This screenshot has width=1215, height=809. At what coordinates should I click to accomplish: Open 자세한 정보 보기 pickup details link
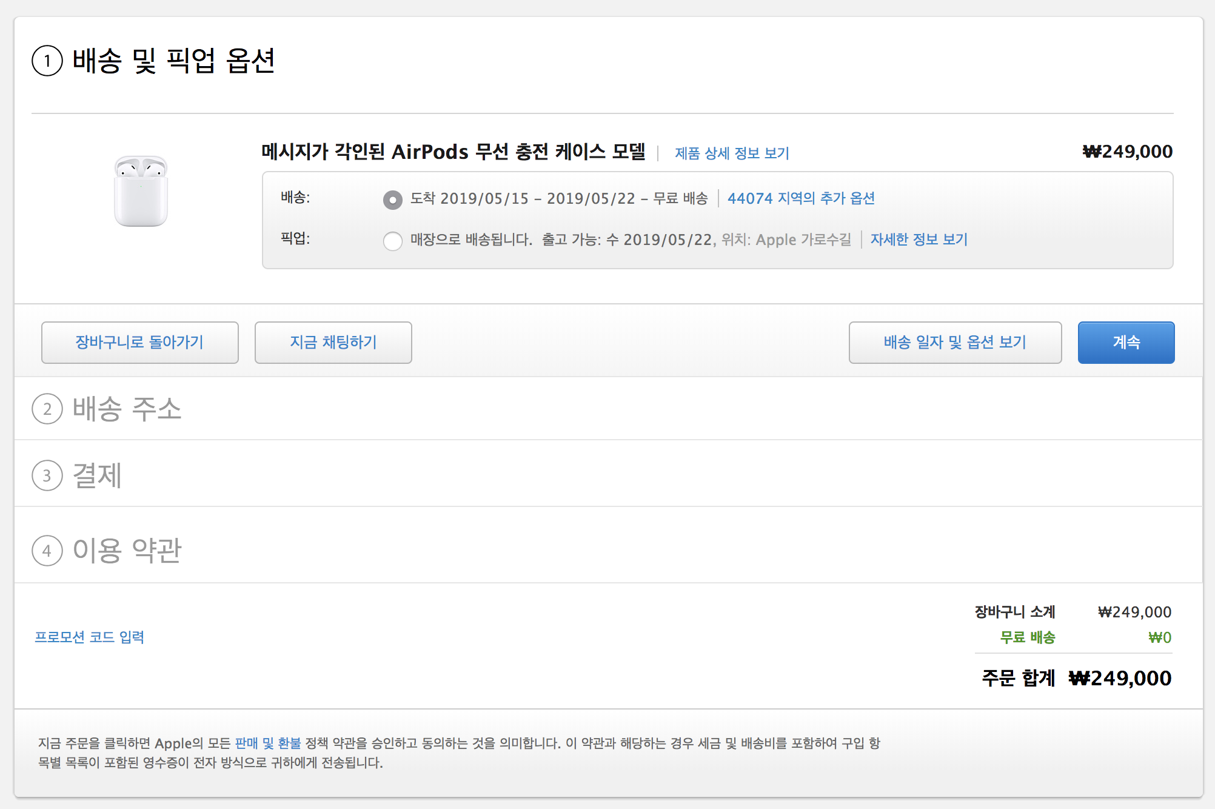coord(919,240)
